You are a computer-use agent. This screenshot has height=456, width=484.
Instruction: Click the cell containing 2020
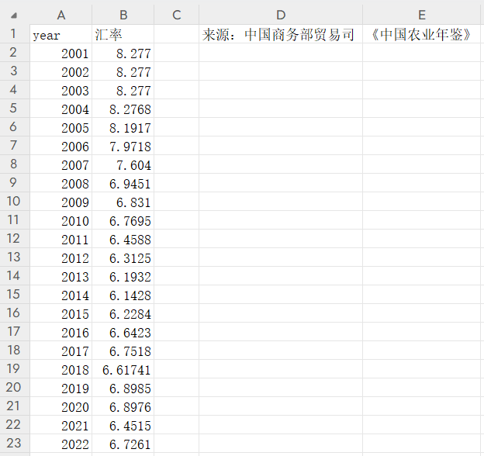tap(60, 406)
